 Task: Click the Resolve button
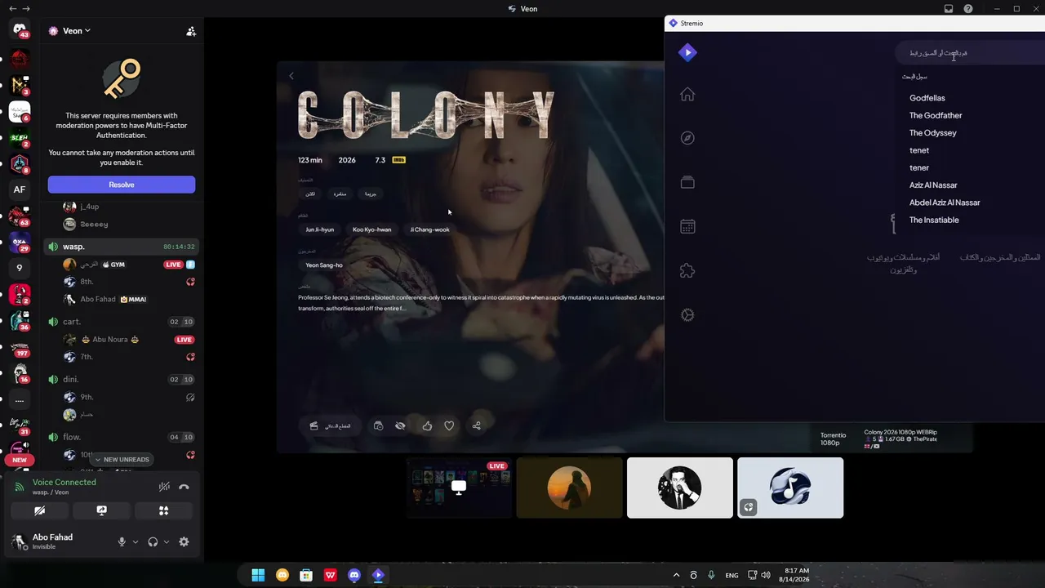pyautogui.click(x=122, y=185)
